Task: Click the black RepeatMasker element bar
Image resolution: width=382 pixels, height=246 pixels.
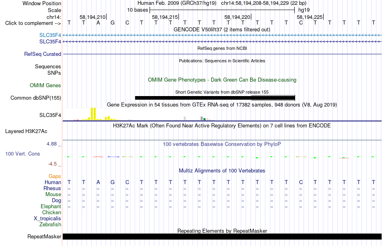Action: pyautogui.click(x=222, y=236)
